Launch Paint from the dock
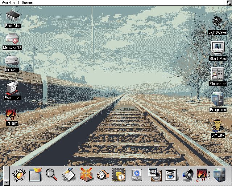The image size is (232, 186). (x=204, y=175)
